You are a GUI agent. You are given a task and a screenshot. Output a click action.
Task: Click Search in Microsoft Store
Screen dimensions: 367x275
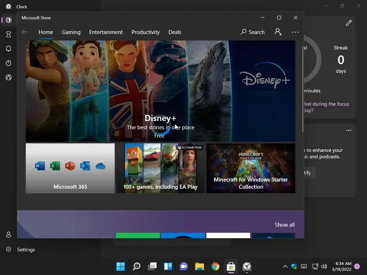[x=252, y=32]
